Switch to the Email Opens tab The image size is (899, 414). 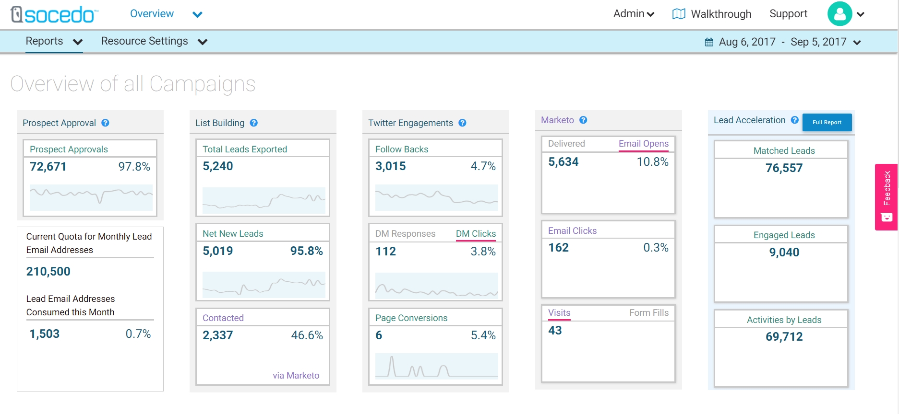click(643, 144)
